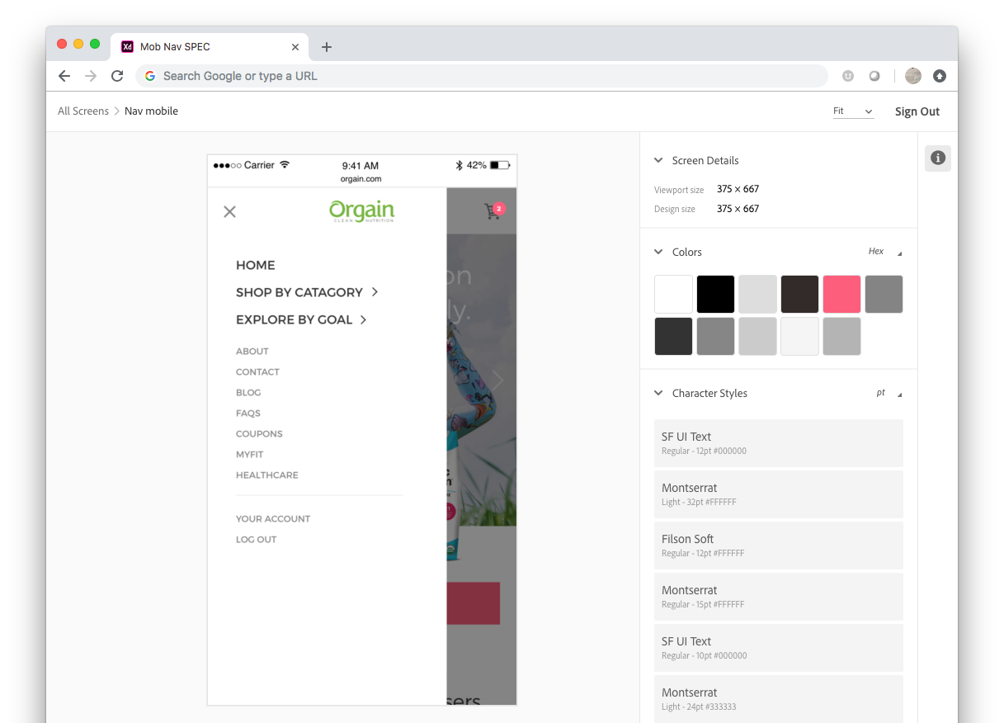
Task: Click the Orgain logo in mockup
Action: pyautogui.click(x=361, y=211)
